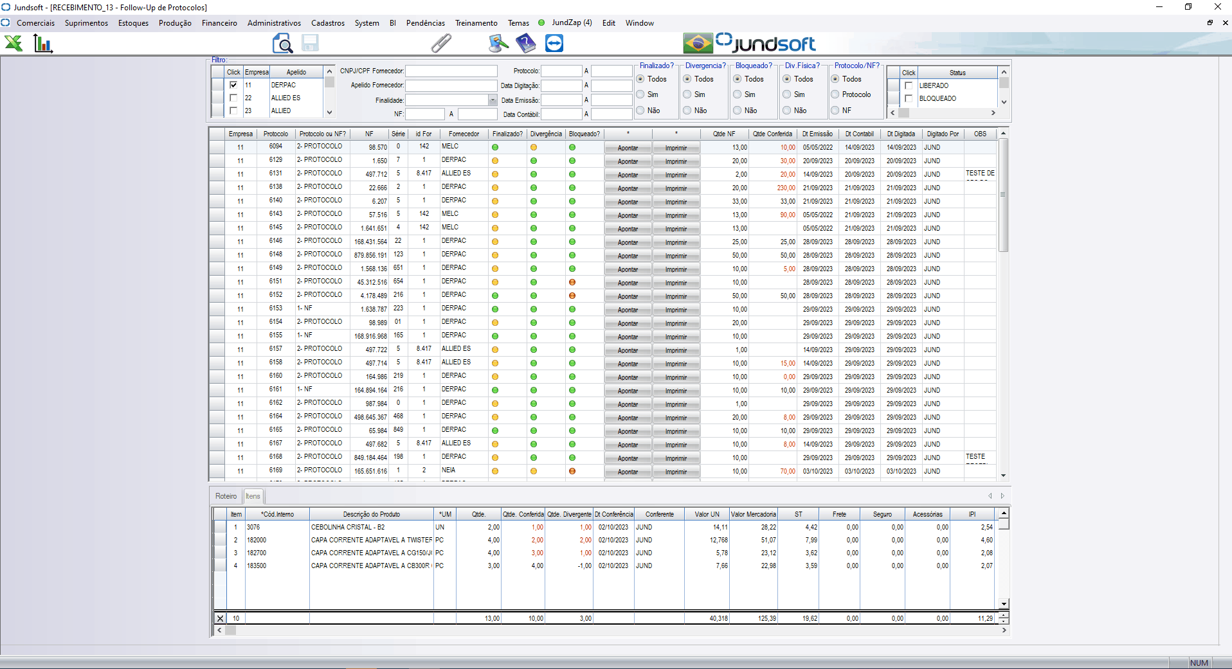The image size is (1232, 669).
Task: Click status list scroll down arrow
Action: point(1004,102)
